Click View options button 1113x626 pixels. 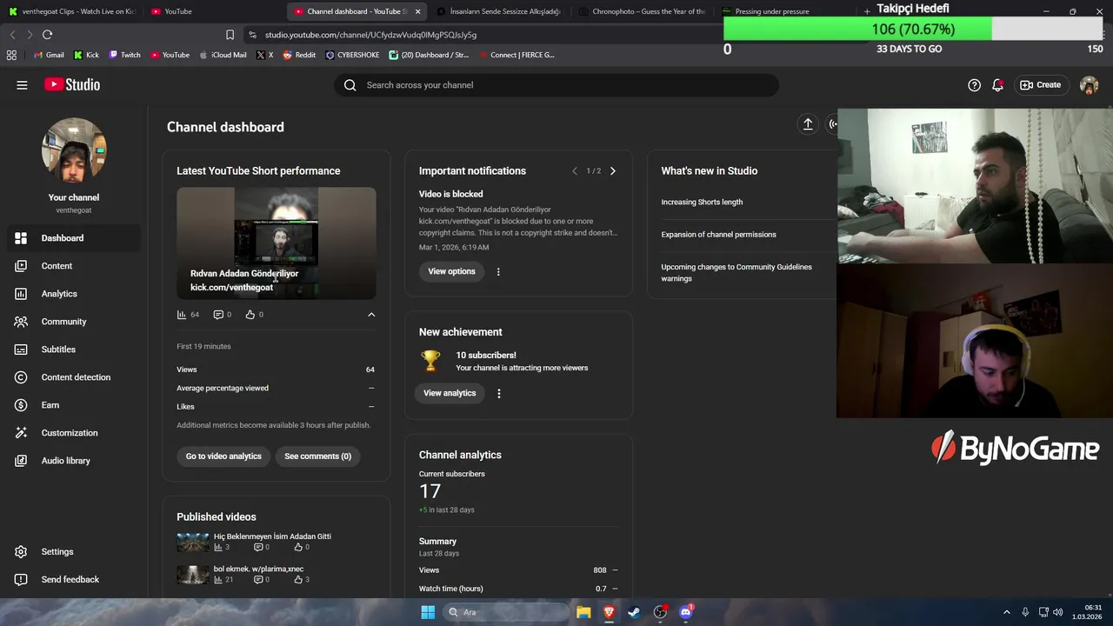451,271
